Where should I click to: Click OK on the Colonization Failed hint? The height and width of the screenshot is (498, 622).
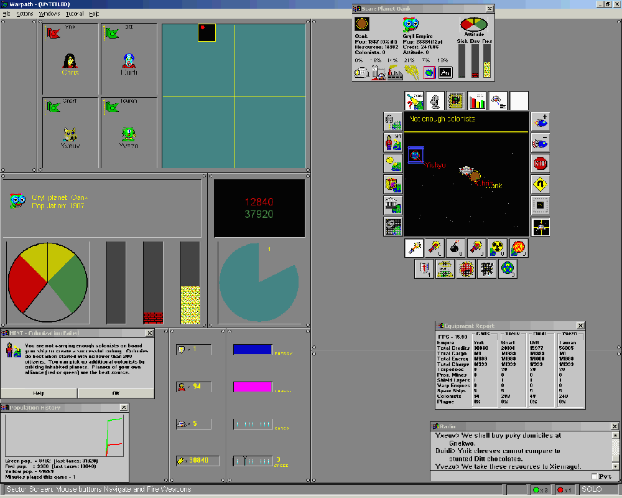[116, 393]
